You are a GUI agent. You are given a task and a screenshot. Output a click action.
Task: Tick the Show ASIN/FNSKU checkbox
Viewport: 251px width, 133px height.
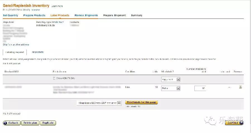tap(54, 78)
